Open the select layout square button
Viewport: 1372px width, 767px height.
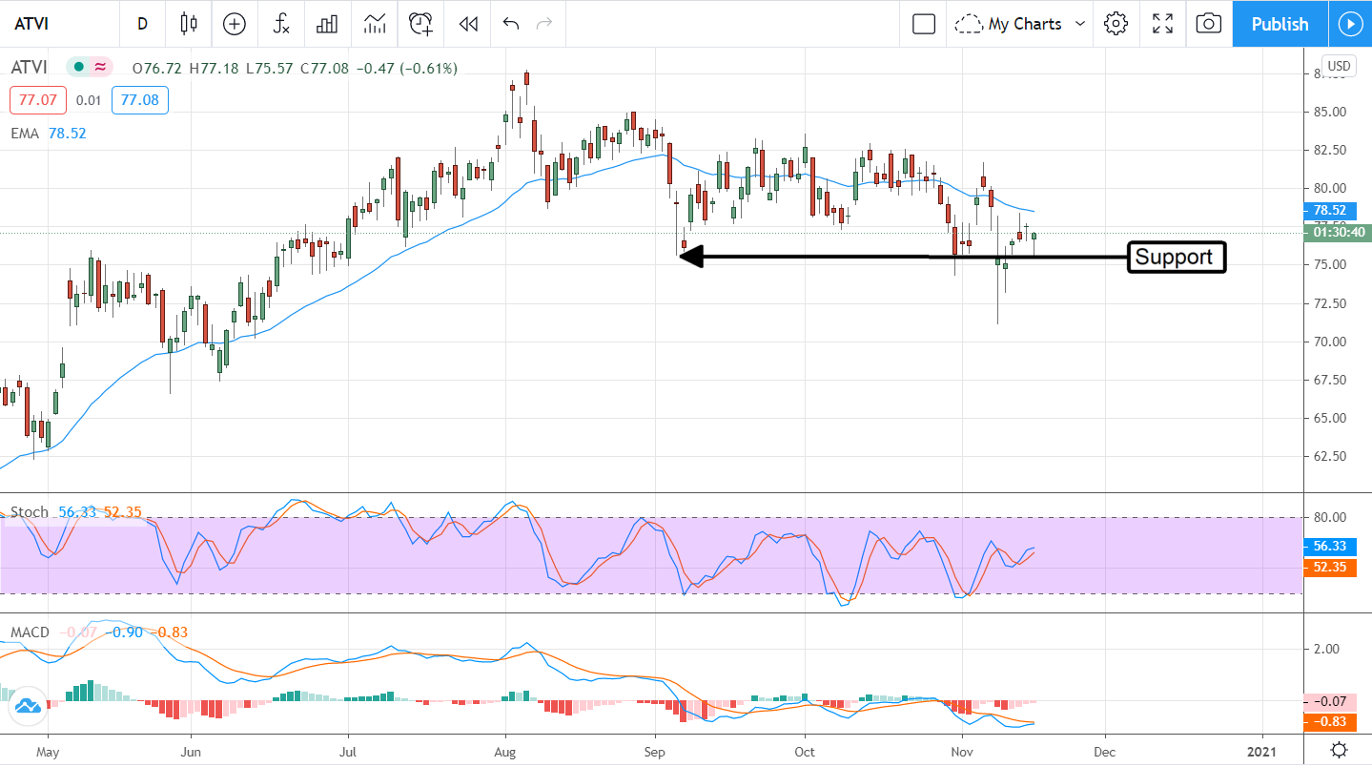click(x=923, y=24)
